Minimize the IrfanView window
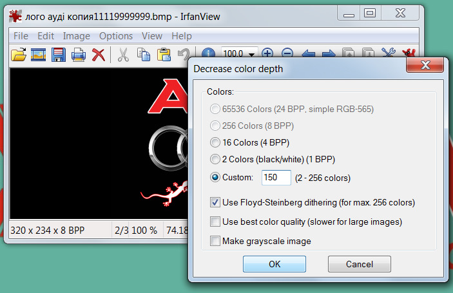453x293 pixels. (x=349, y=14)
